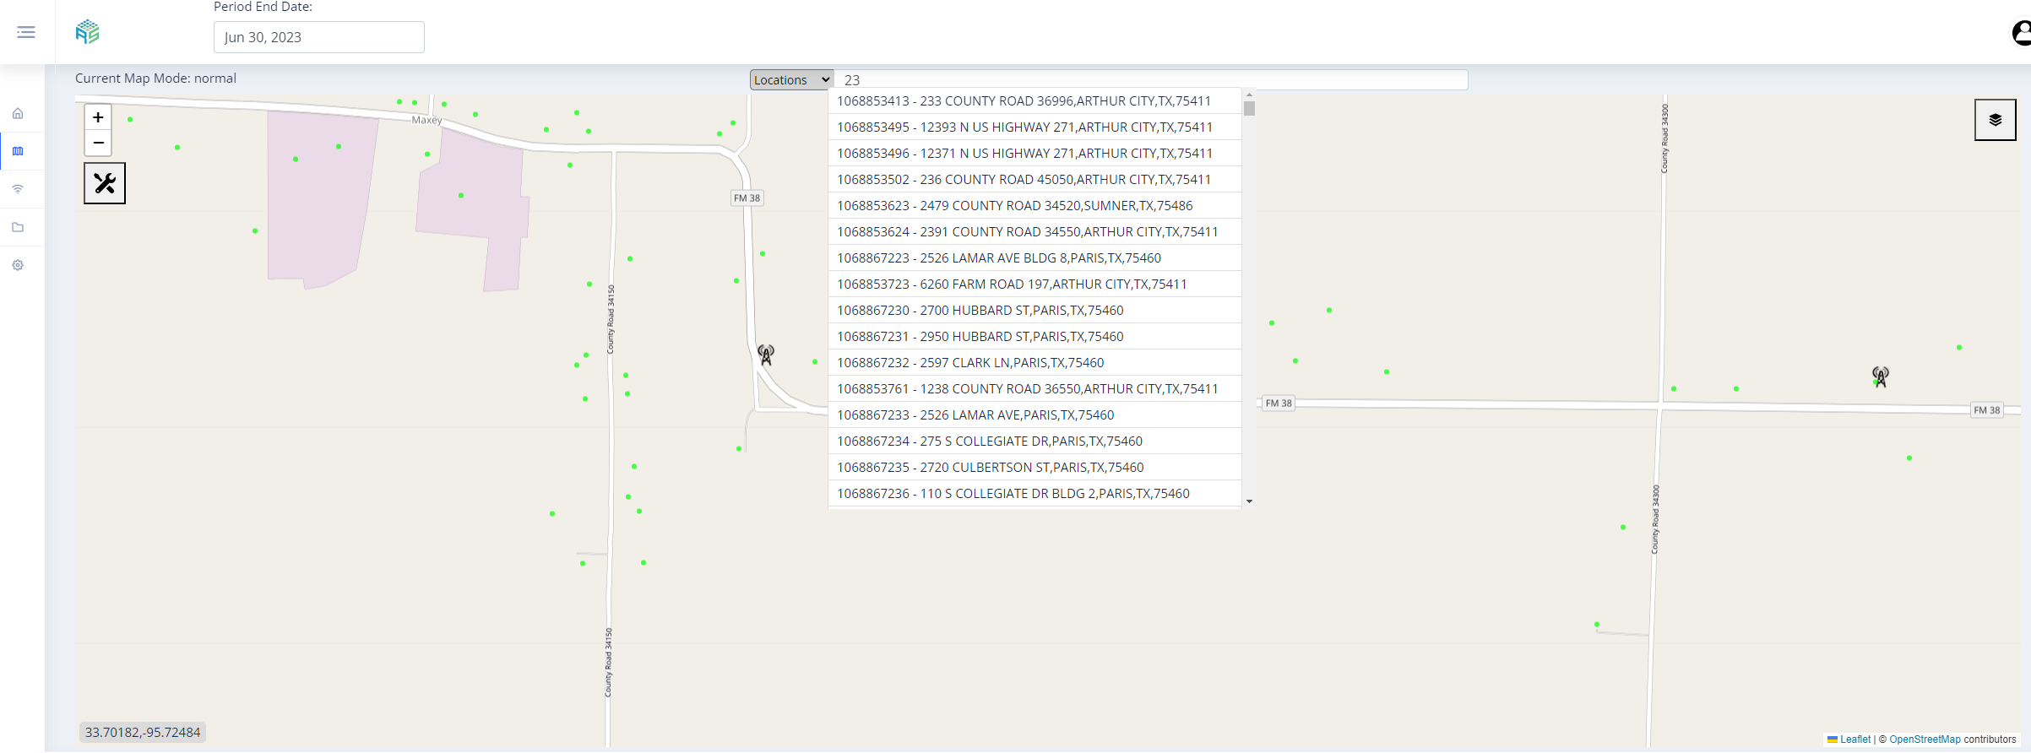Select 110 S COLLEGIATE DR BLDG 2 result
Viewport: 2031px width, 753px height.
tap(1035, 494)
